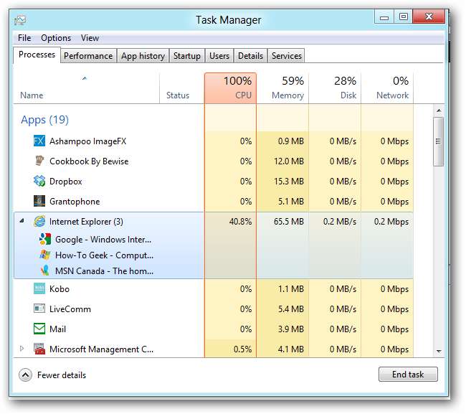Screen dimensions: 466x414
Task: Switch to the Performance tab
Action: click(x=88, y=56)
